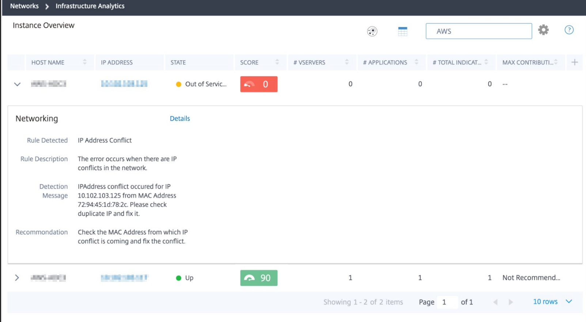This screenshot has height=322, width=586.
Task: Open settings gear icon
Action: click(x=543, y=30)
